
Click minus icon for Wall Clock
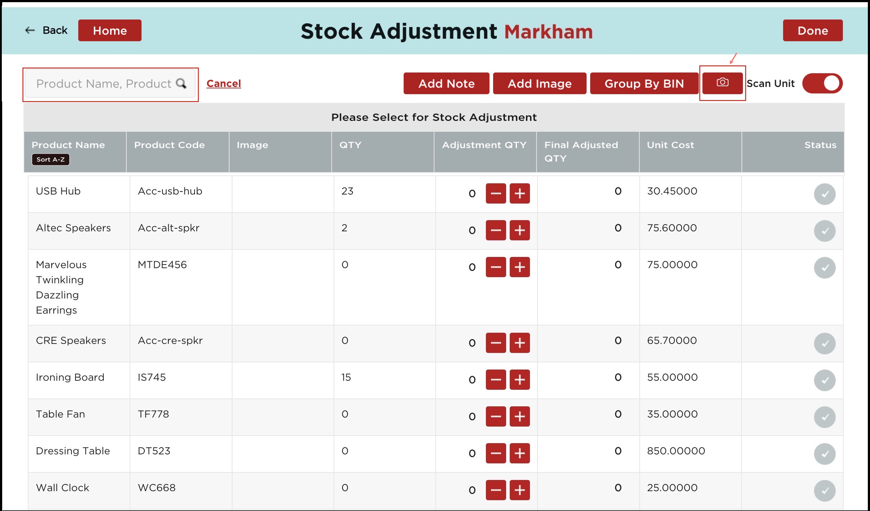pyautogui.click(x=496, y=490)
